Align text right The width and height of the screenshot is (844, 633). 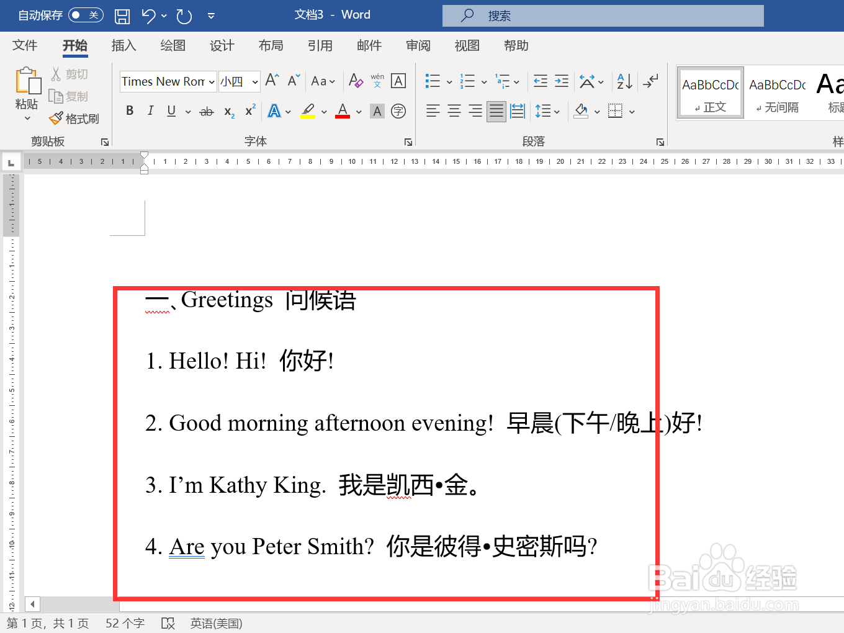[475, 111]
